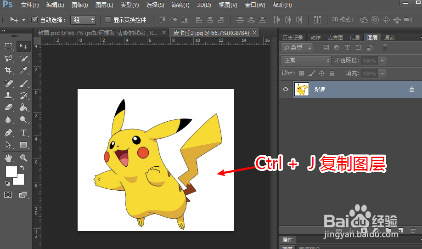Image resolution: width=422 pixels, height=249 pixels.
Task: Switch to the 属性 panel tab
Action: pos(287,240)
